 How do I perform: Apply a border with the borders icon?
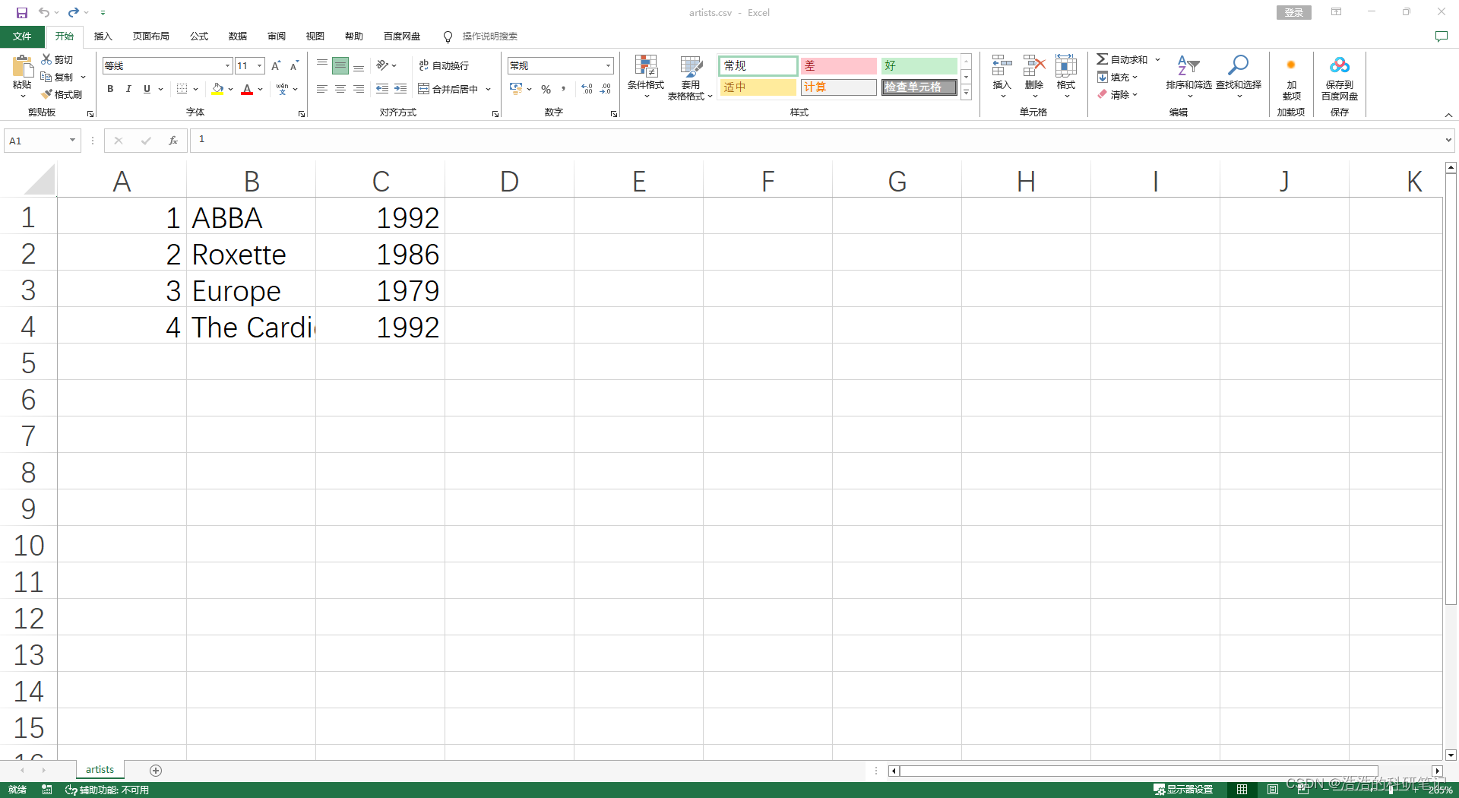[x=182, y=89]
